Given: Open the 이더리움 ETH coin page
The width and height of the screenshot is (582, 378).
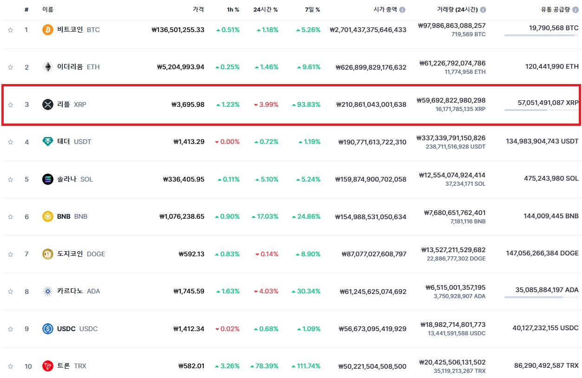Looking at the screenshot, I should [78, 67].
